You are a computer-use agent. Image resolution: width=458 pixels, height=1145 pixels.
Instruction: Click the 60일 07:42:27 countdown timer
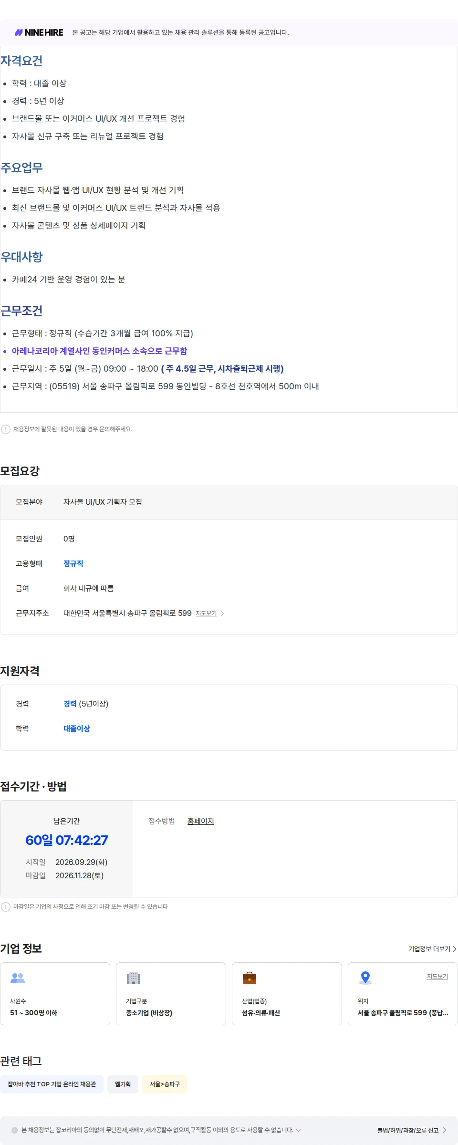pyautogui.click(x=67, y=840)
